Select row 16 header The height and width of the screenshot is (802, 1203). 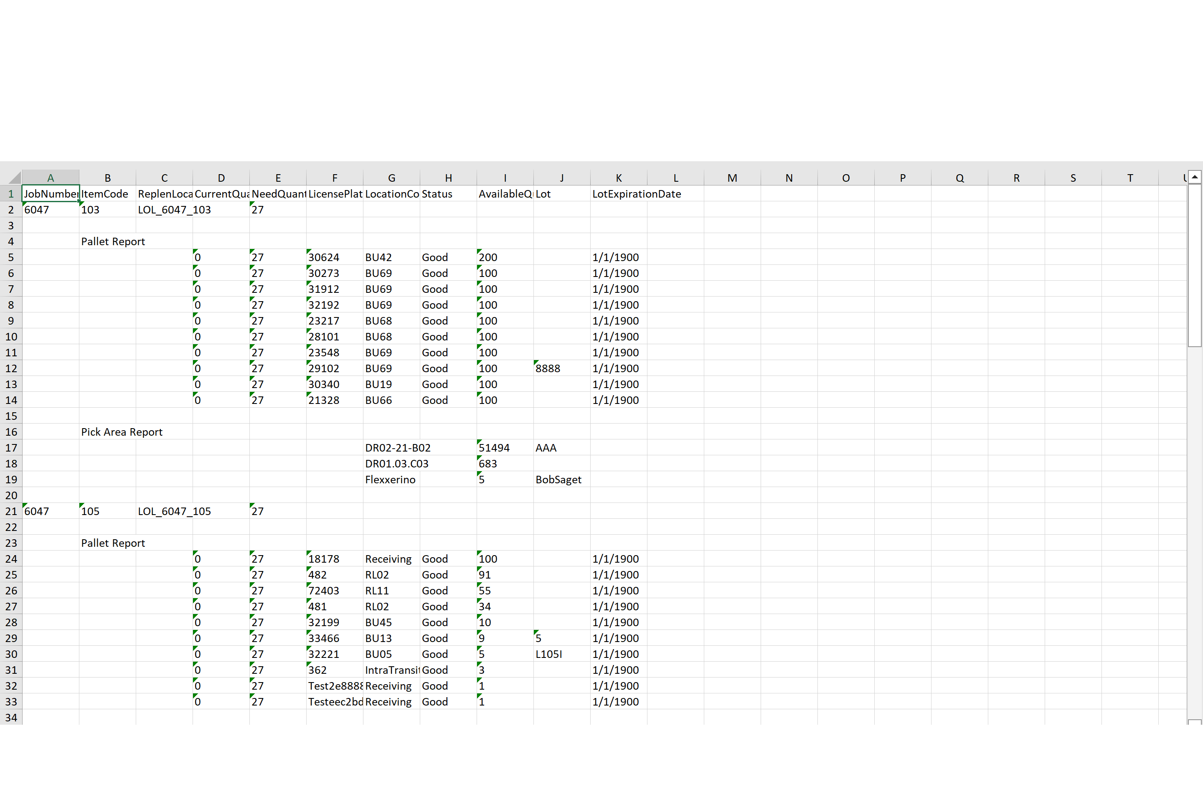[11, 431]
